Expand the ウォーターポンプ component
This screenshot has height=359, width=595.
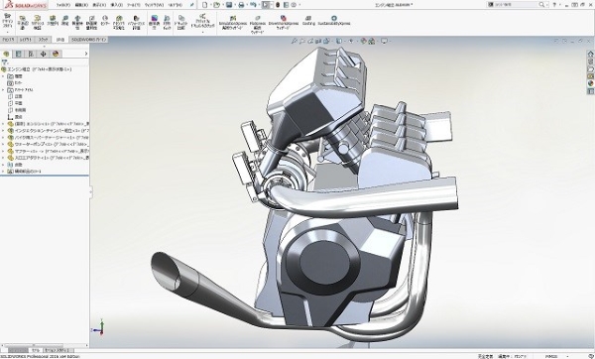tap(3, 145)
